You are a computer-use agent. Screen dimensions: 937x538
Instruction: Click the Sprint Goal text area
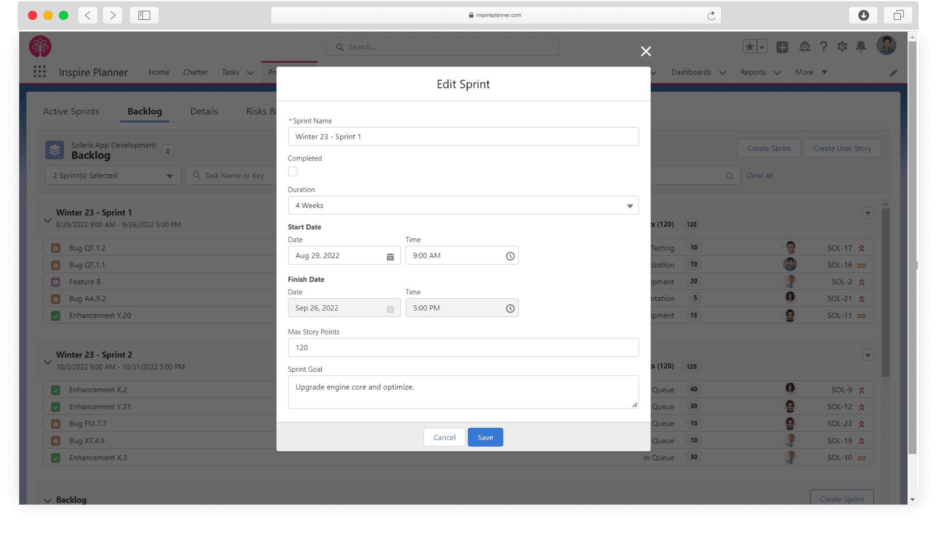tap(463, 392)
